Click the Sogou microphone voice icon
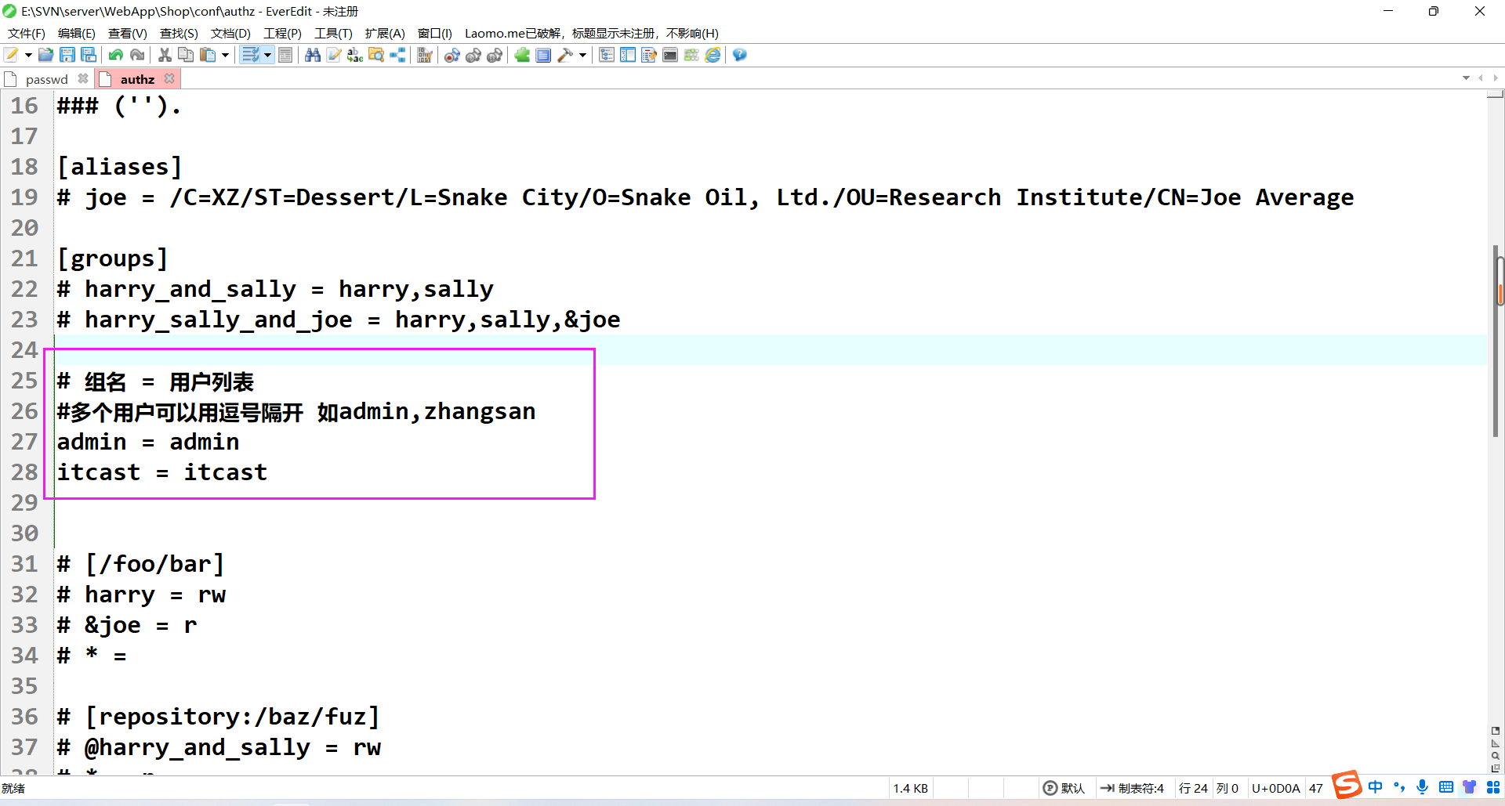The image size is (1505, 806). [1423, 786]
